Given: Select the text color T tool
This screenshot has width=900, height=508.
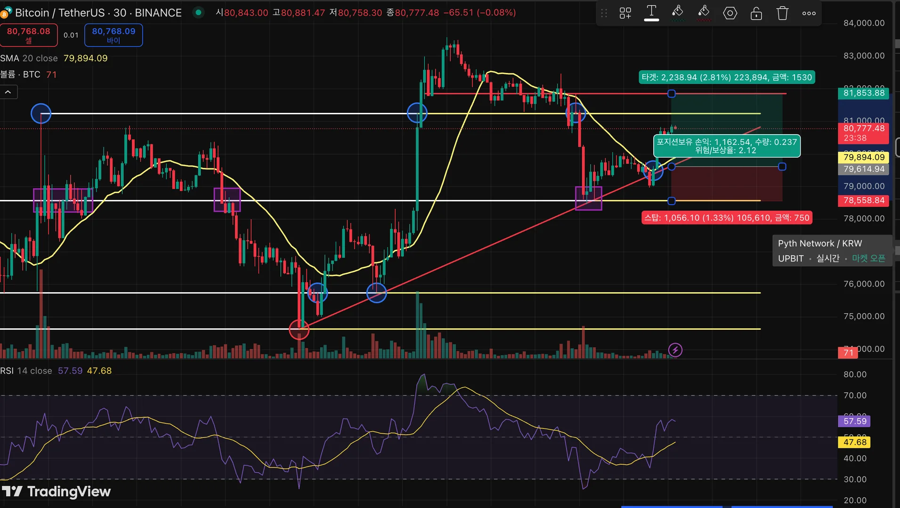Looking at the screenshot, I should click(x=651, y=13).
